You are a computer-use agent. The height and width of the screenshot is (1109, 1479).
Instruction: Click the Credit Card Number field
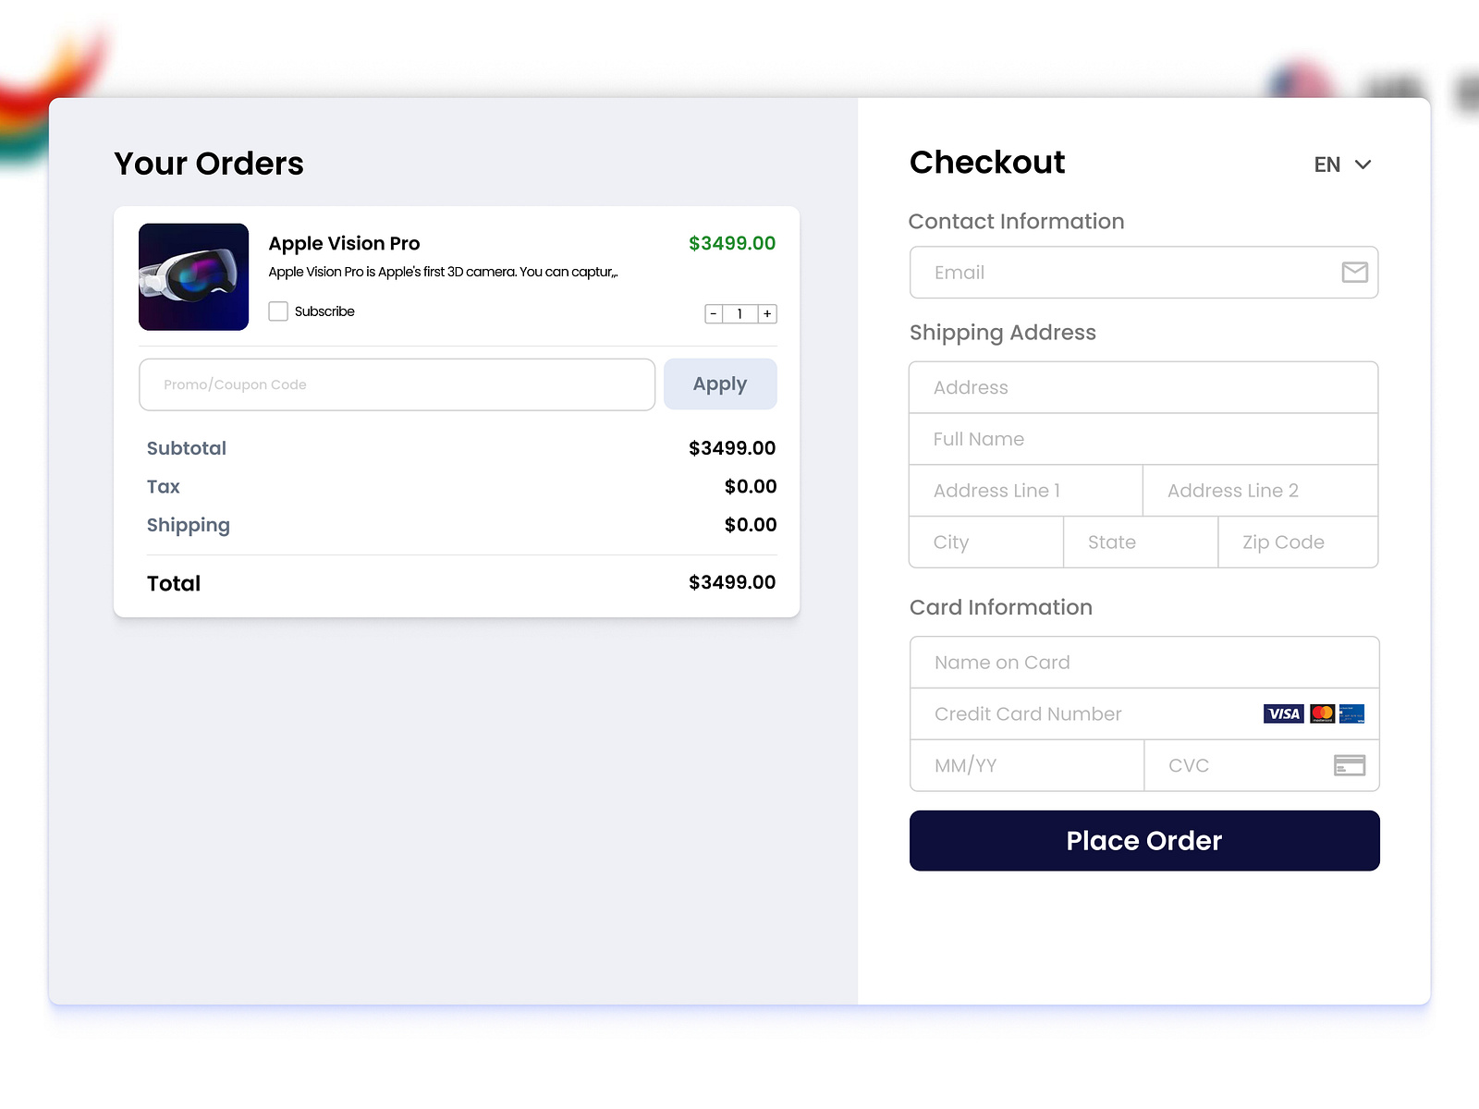[1063, 713]
